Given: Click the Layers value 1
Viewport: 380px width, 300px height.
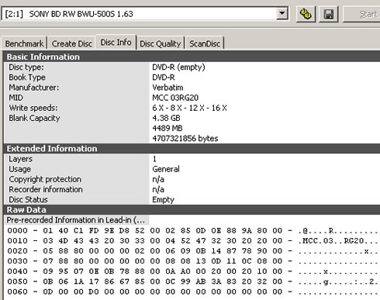Looking at the screenshot, I should (x=154, y=159).
